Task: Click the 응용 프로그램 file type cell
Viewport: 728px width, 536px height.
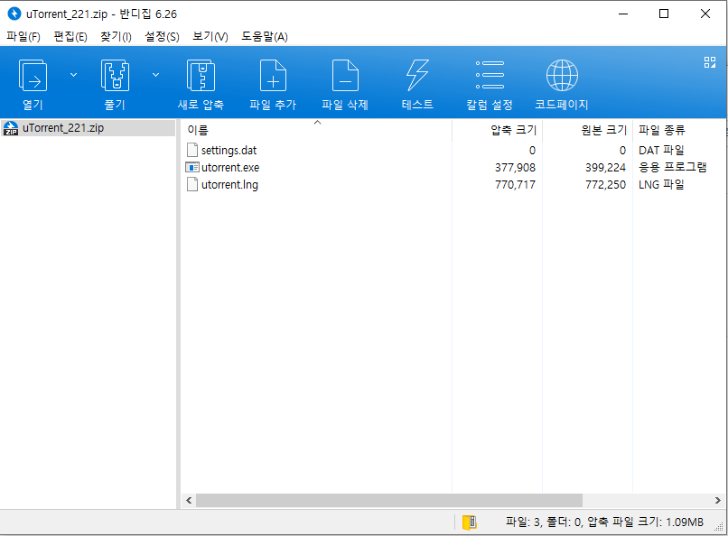Action: [x=672, y=167]
